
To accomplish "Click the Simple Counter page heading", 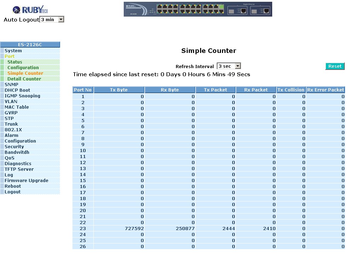I will pyautogui.click(x=209, y=51).
